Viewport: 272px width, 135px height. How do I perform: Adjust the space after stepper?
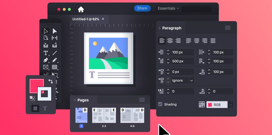209,72
